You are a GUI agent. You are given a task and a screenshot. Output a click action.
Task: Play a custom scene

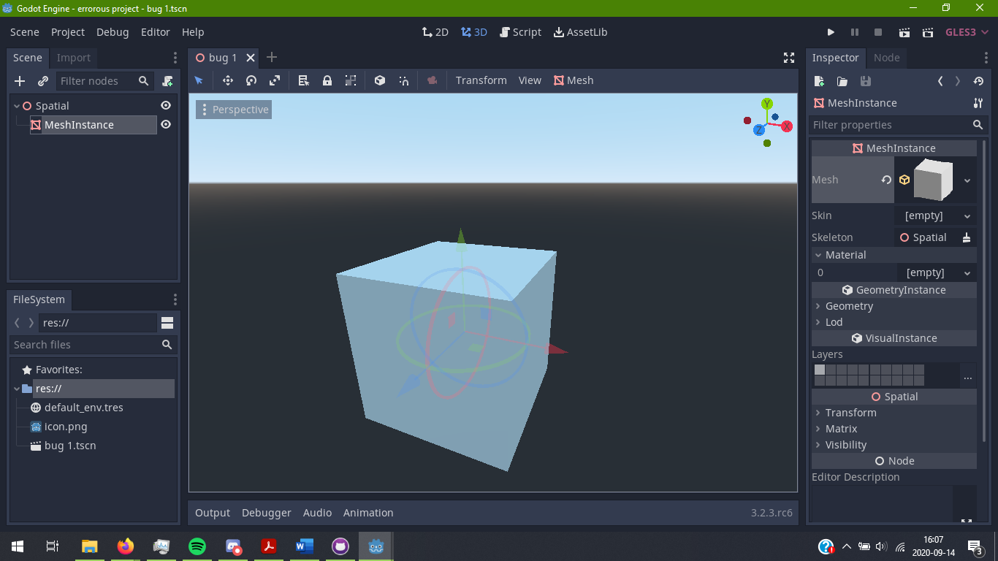[x=928, y=32]
